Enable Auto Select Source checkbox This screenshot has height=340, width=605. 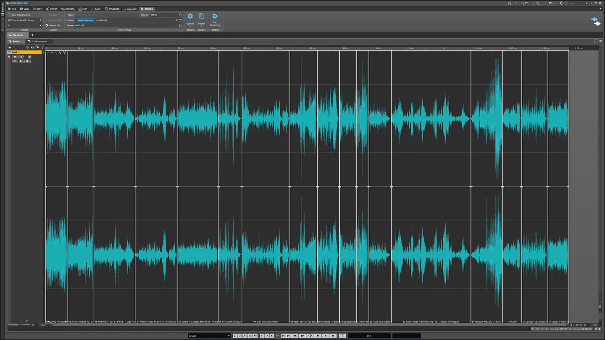pos(10,15)
